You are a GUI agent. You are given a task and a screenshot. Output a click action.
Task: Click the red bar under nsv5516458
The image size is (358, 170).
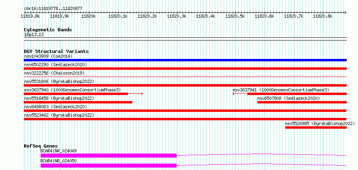[78, 102]
